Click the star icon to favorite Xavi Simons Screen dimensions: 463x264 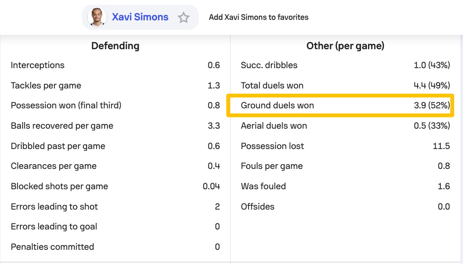coord(184,18)
